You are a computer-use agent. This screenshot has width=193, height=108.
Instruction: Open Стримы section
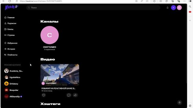9,35
